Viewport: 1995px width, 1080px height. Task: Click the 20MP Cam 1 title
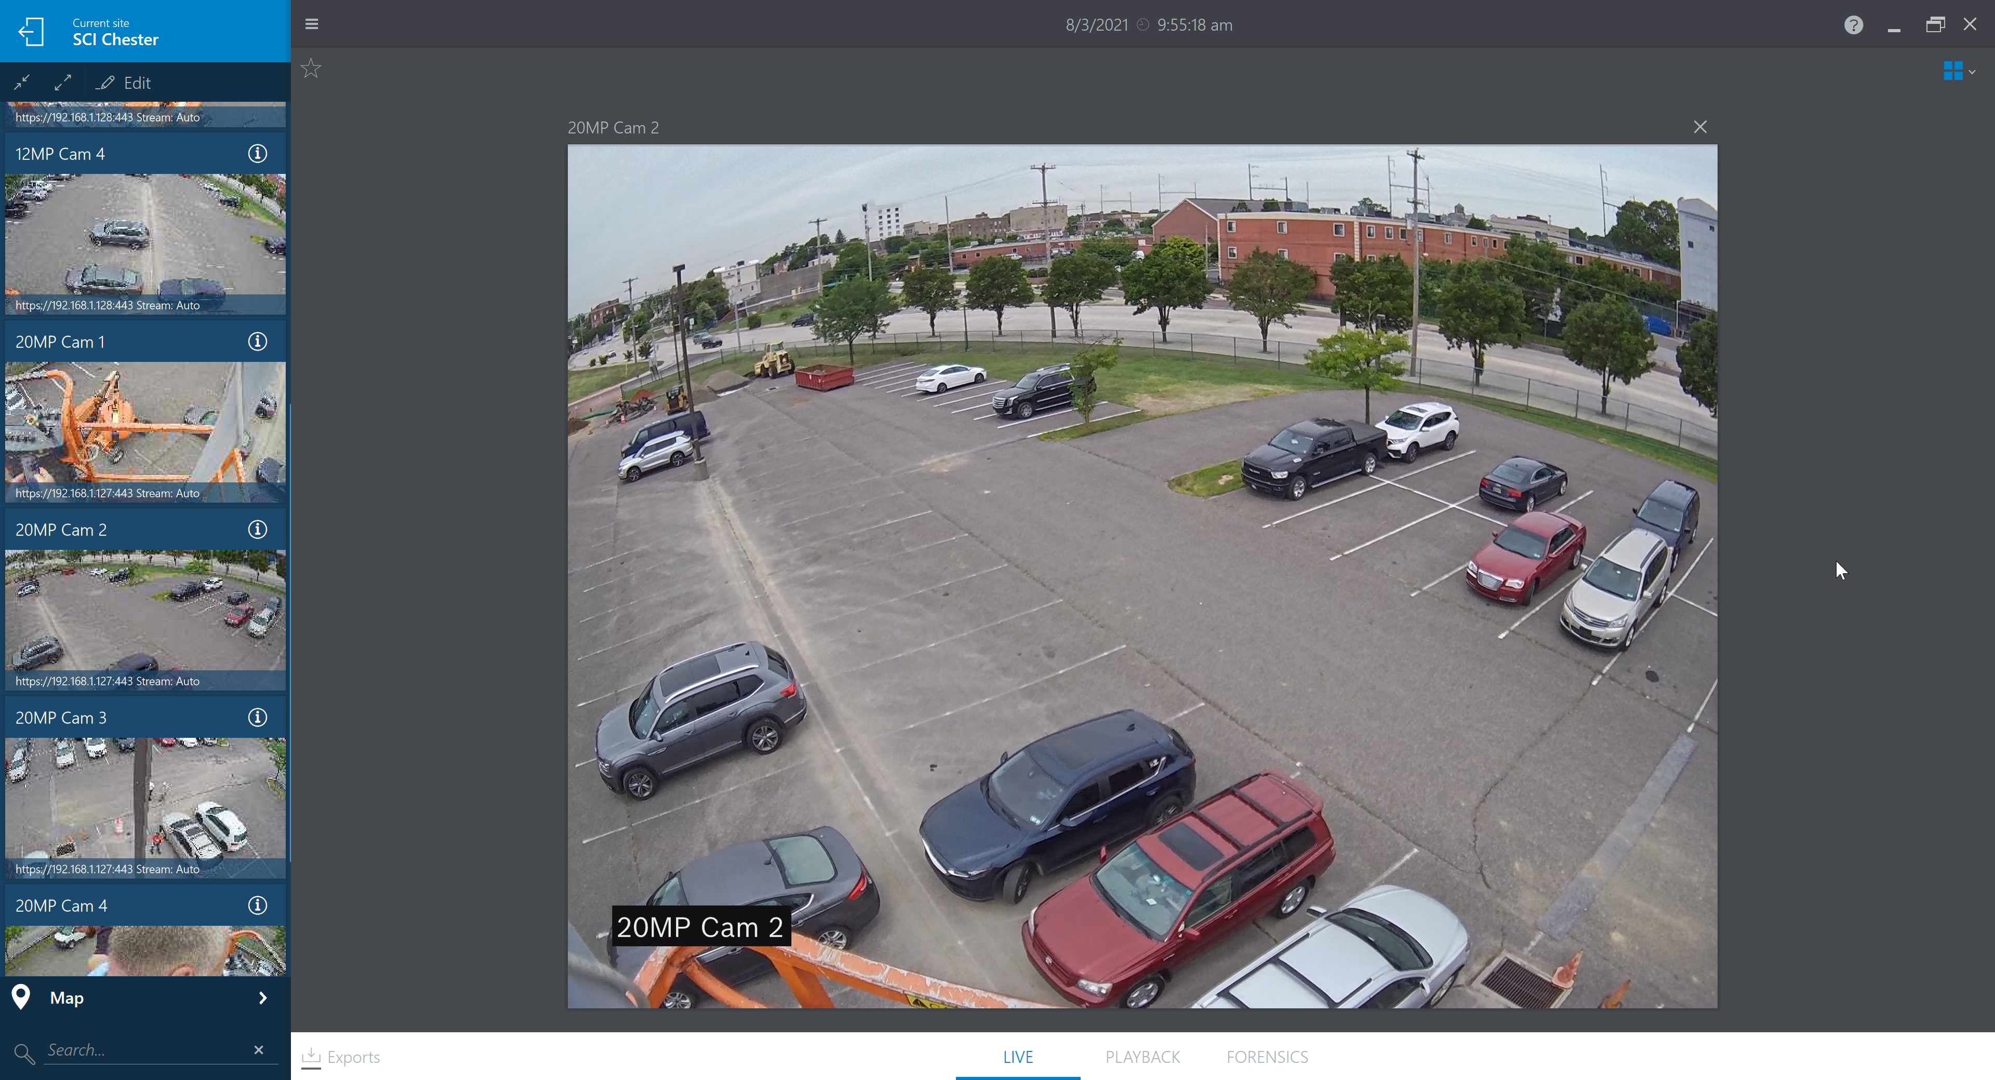pyautogui.click(x=60, y=342)
